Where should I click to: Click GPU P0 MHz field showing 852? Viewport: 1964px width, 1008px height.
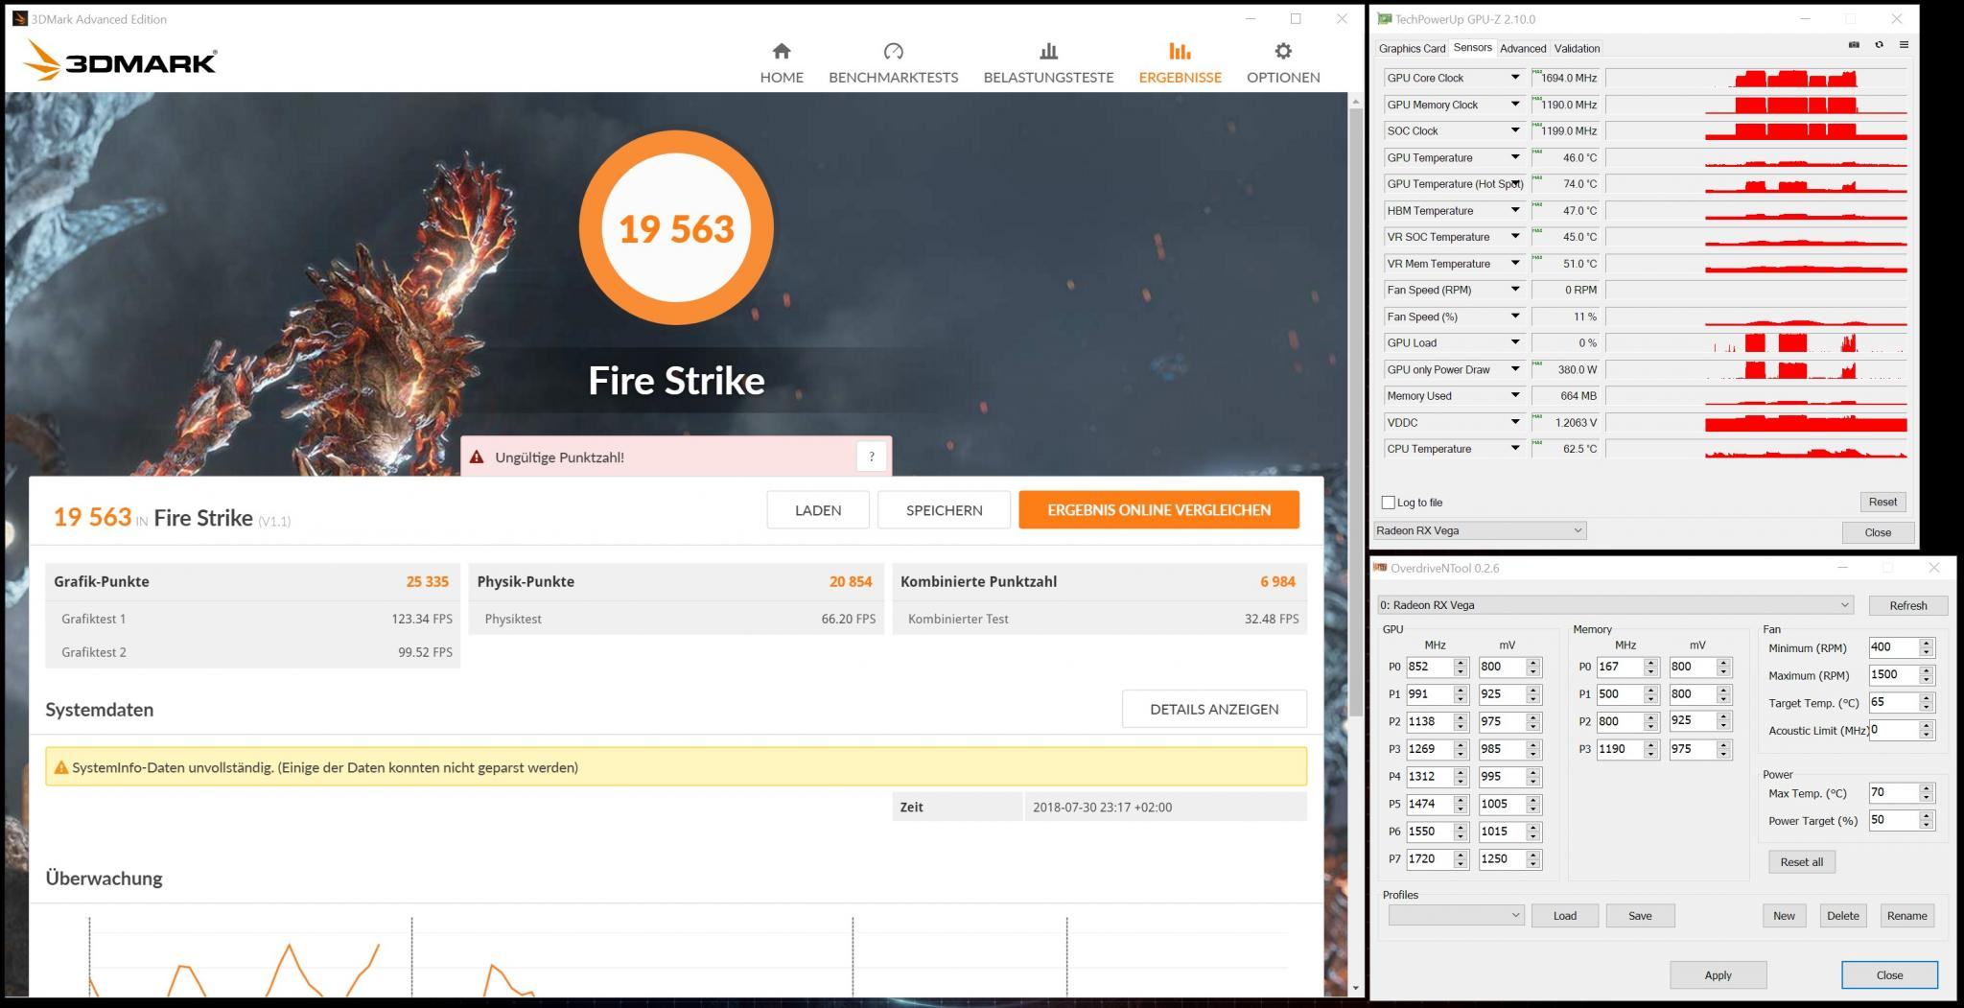[x=1429, y=667]
